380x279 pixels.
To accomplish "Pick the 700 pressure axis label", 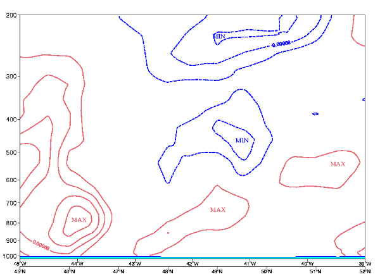I will click(11, 203).
